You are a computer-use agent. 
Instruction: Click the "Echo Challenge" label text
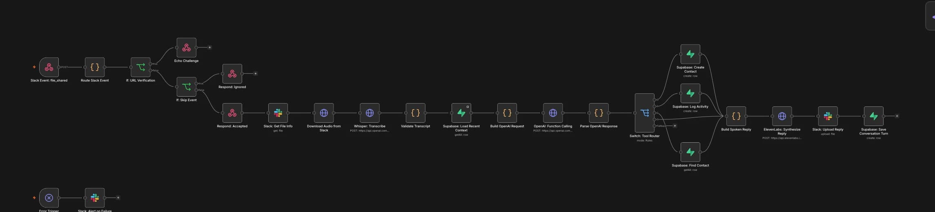[x=186, y=61]
